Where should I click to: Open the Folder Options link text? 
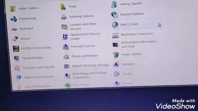pyautogui.click(x=28, y=8)
